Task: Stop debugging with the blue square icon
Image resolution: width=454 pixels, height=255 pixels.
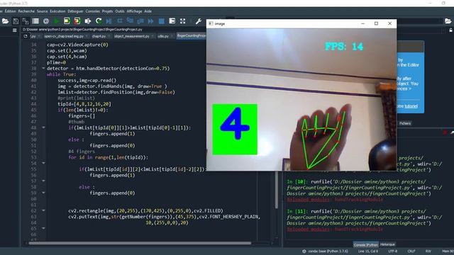Action: click(162, 21)
